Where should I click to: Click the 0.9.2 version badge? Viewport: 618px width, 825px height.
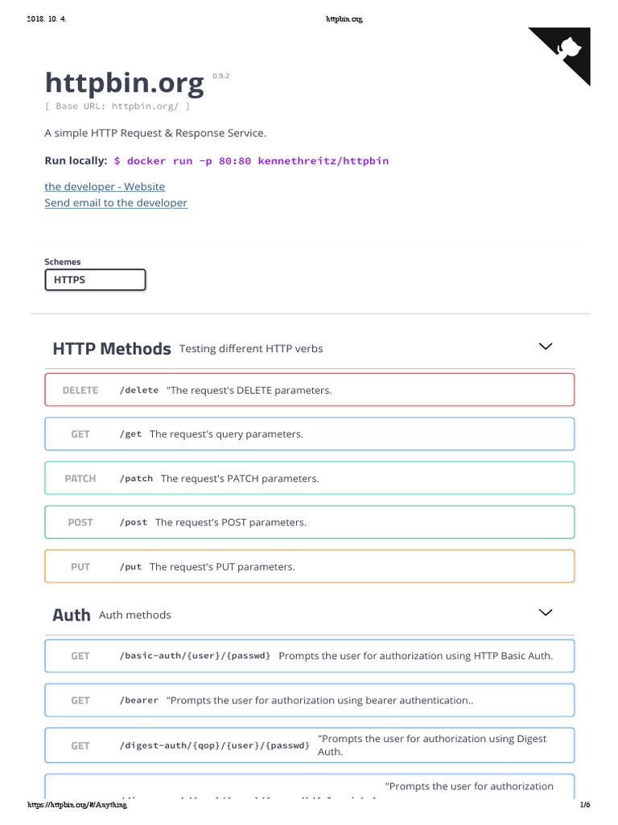point(221,75)
